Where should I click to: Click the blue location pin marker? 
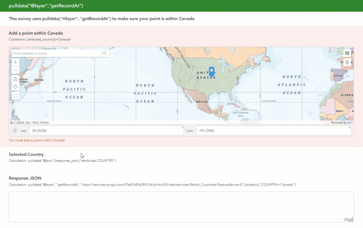tap(212, 72)
